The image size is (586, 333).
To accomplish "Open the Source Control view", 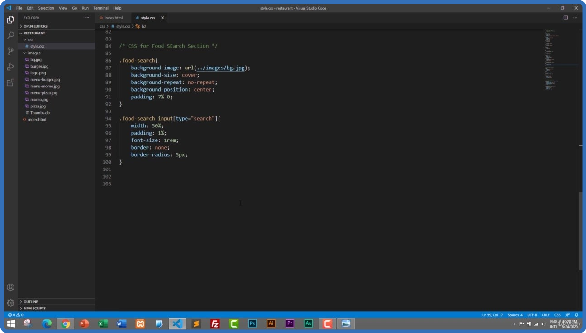I will click(10, 51).
